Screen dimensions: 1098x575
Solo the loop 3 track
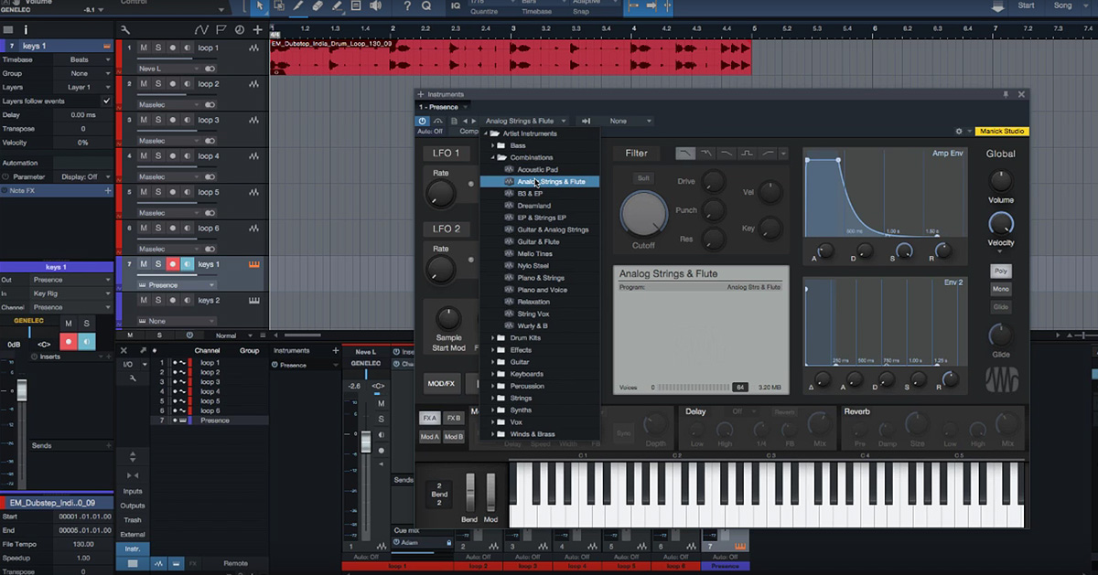point(158,121)
